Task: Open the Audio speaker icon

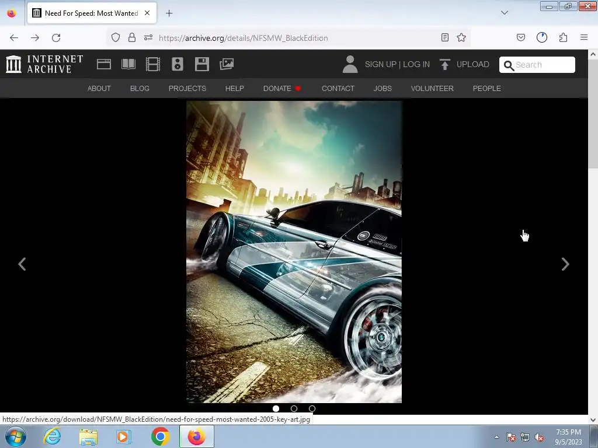Action: tap(178, 64)
